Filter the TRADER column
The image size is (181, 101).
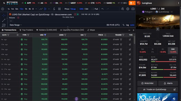pyautogui.click(x=123, y=35)
